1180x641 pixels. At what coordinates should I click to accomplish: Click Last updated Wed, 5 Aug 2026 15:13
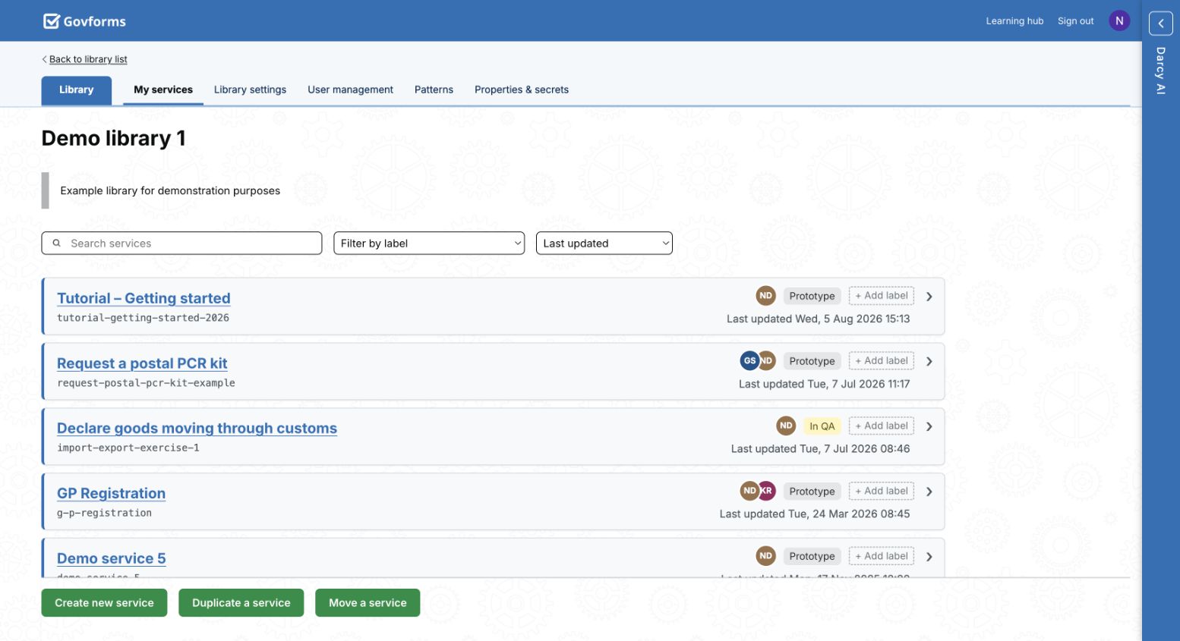(x=818, y=319)
